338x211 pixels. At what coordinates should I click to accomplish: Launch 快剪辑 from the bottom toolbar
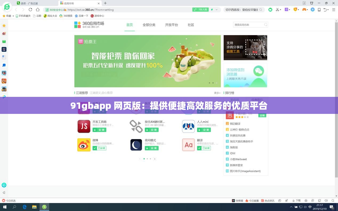pyautogui.click(x=239, y=200)
